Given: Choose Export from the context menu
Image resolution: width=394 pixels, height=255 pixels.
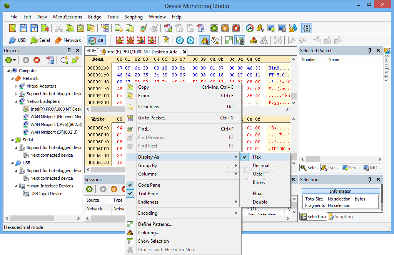Looking at the screenshot, I should (184, 96).
